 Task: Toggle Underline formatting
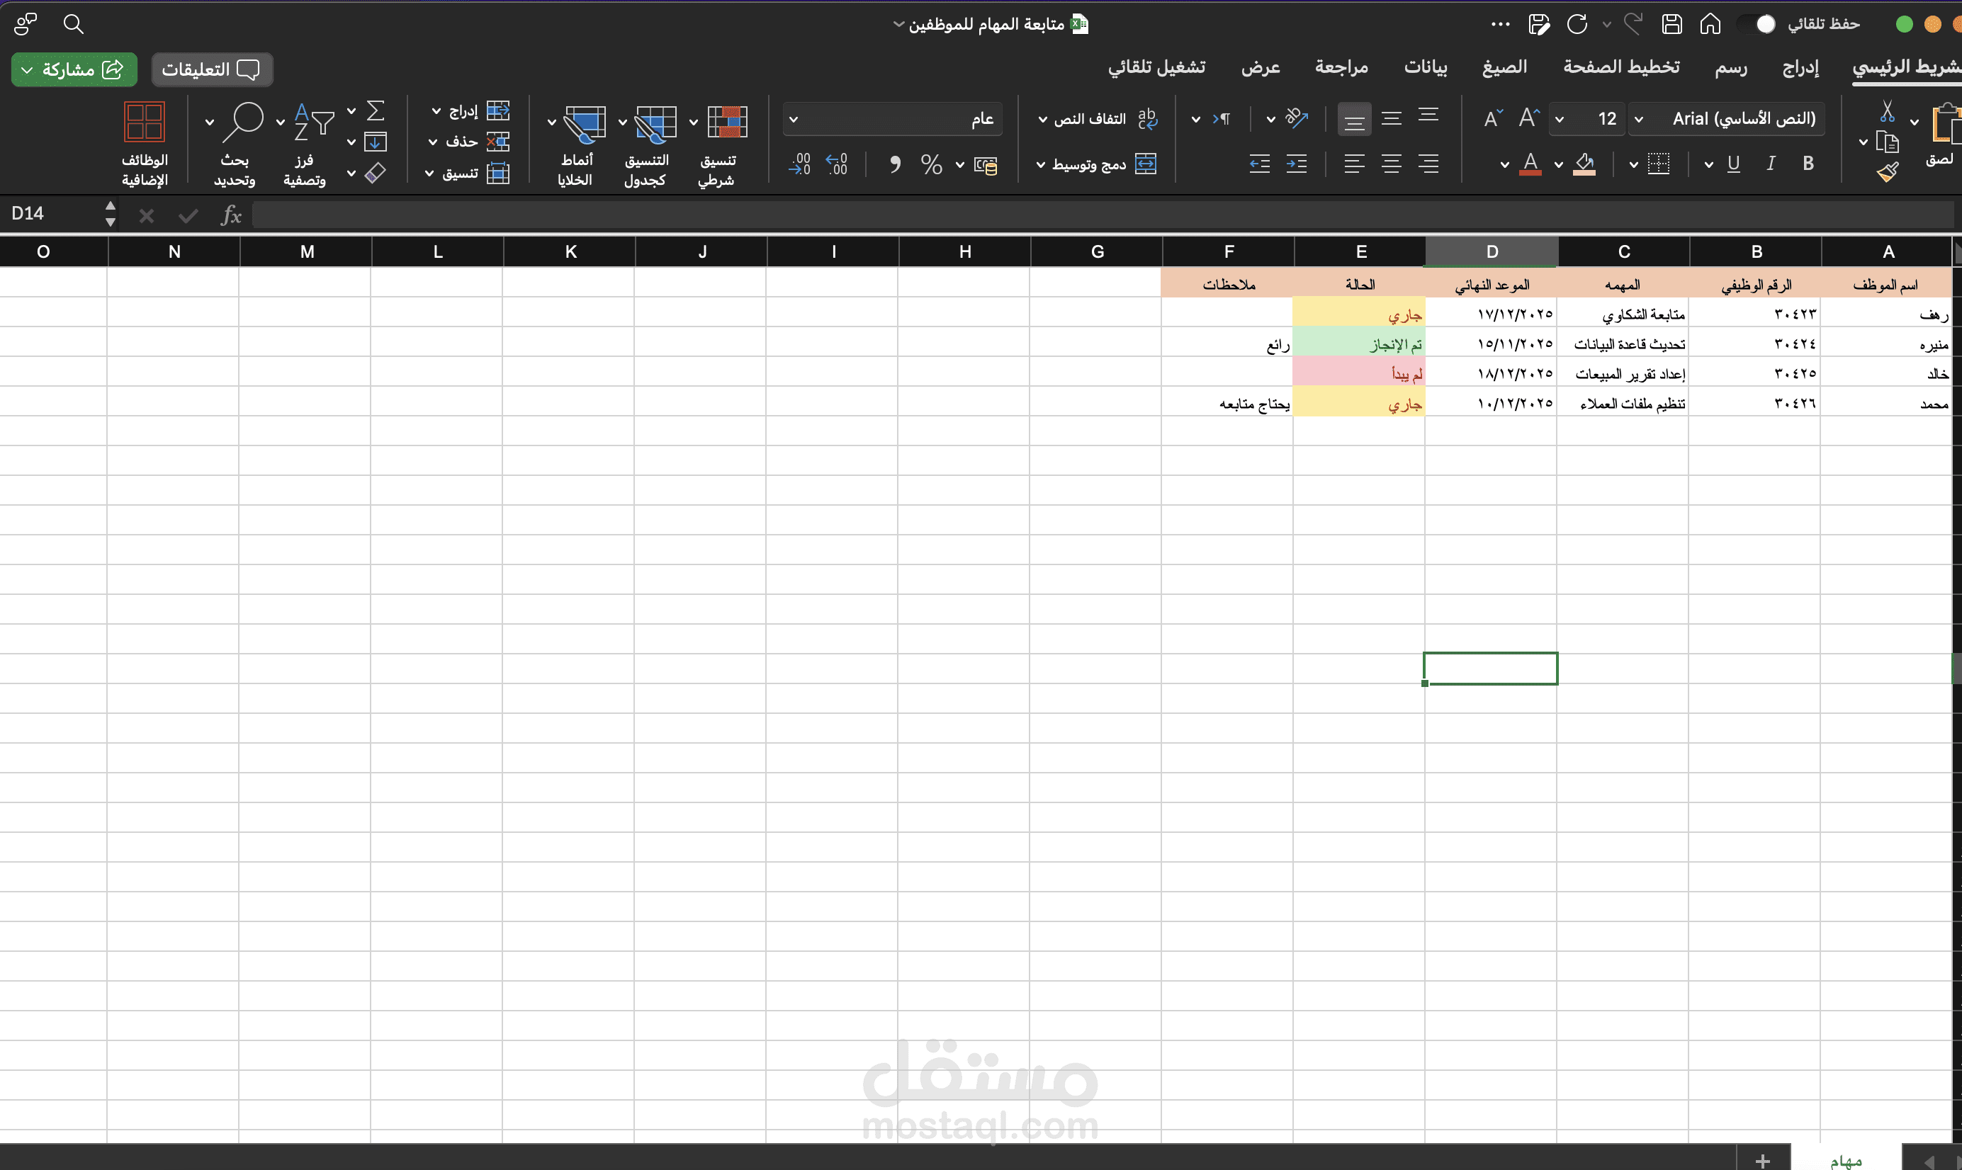click(x=1733, y=163)
